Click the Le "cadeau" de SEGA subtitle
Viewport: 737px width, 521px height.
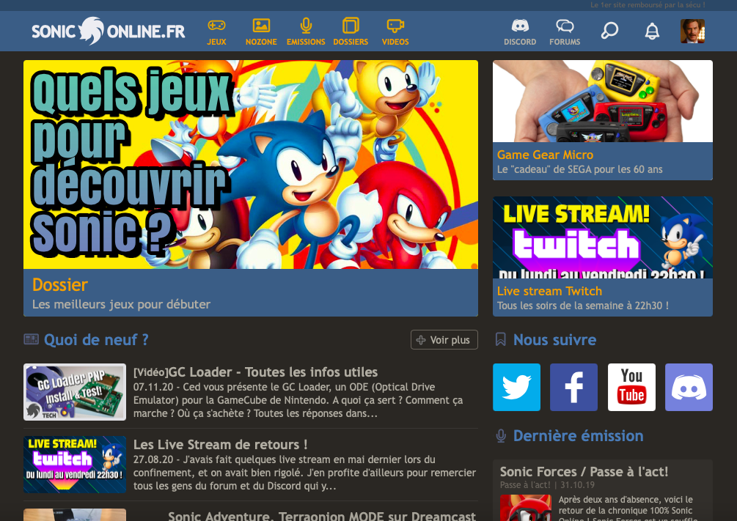point(579,169)
